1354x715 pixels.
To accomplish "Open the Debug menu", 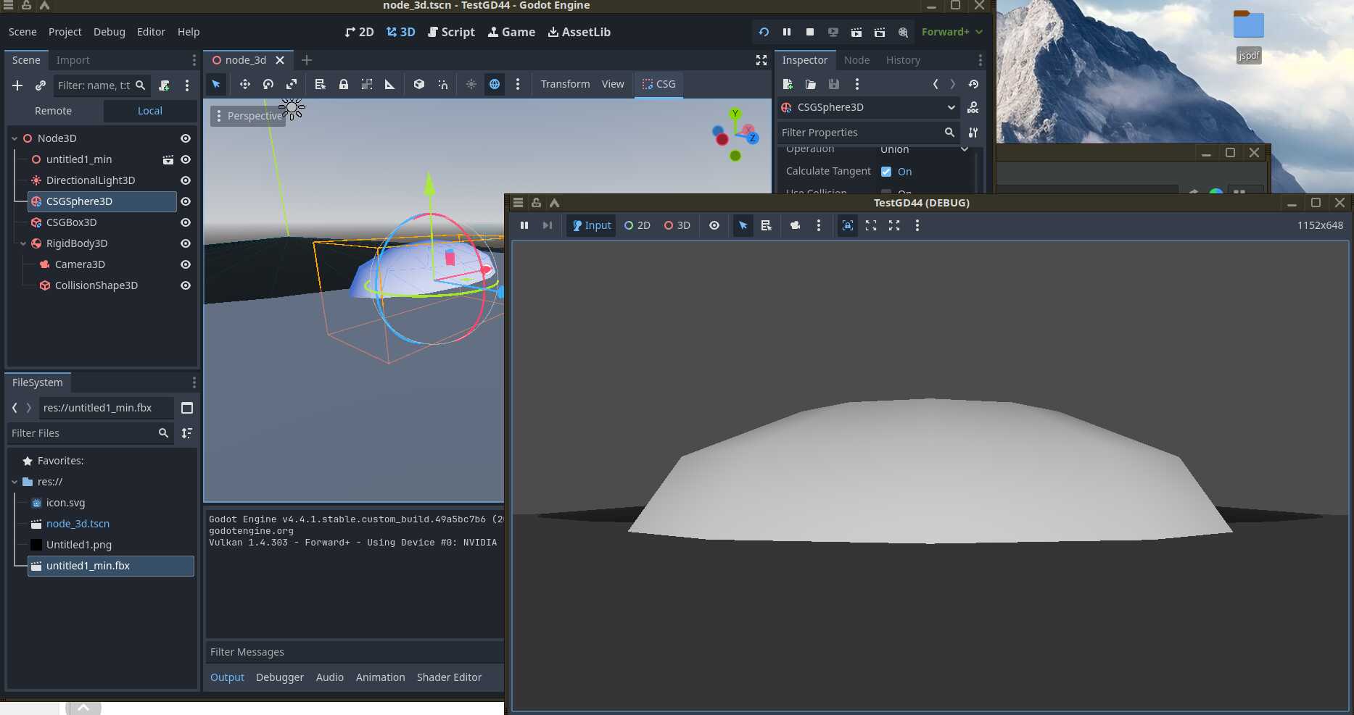I will (x=109, y=32).
